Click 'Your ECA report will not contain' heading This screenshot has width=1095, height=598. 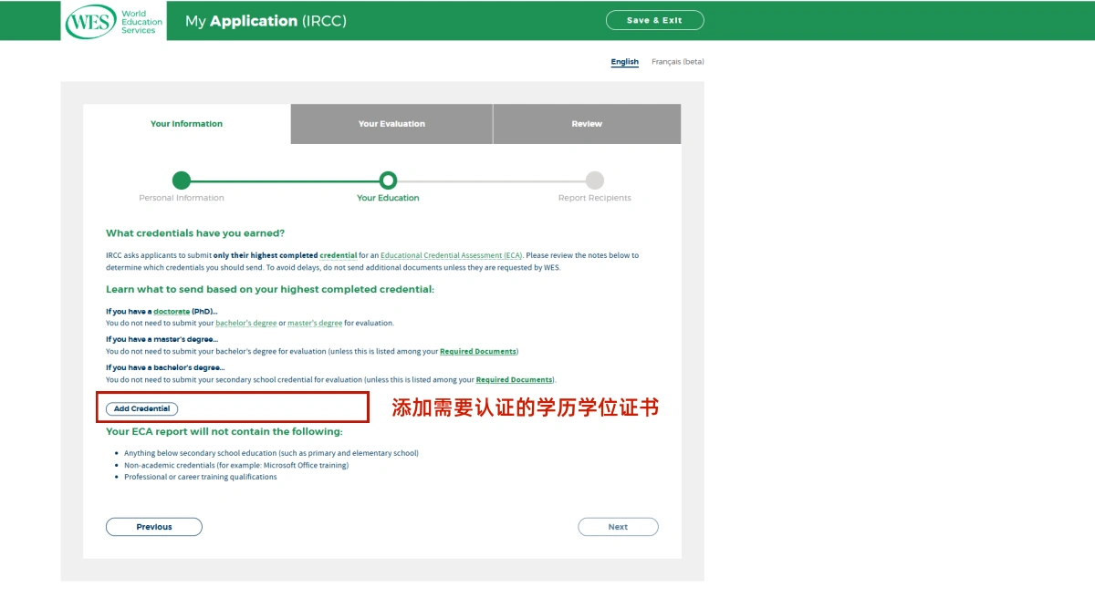[x=224, y=432]
